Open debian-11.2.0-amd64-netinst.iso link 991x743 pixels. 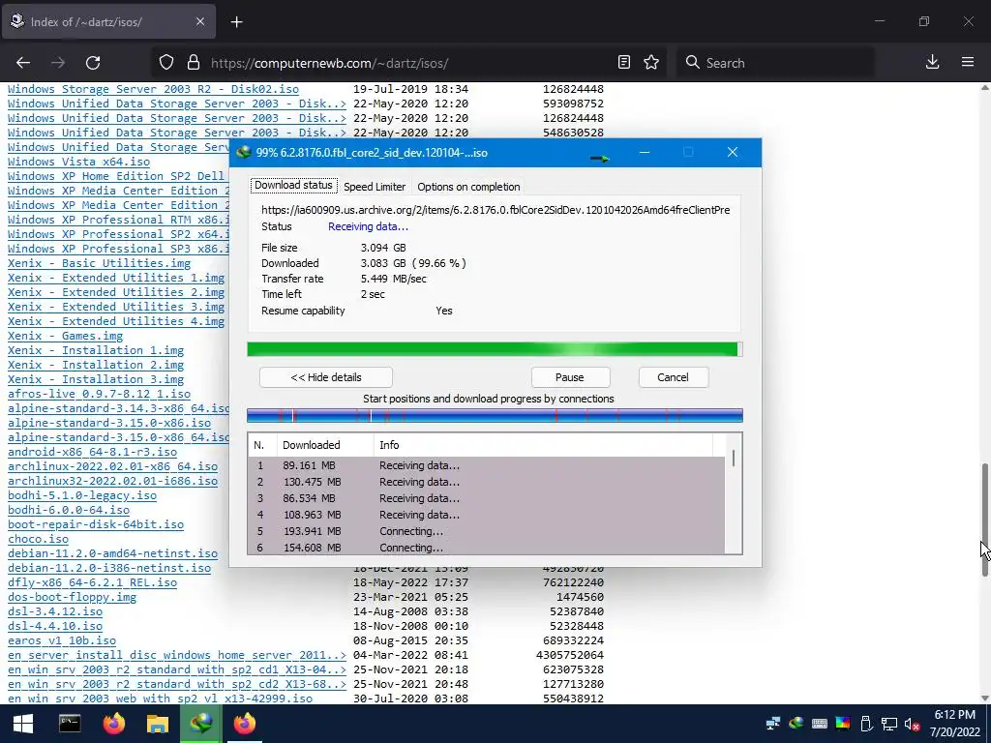pos(112,554)
